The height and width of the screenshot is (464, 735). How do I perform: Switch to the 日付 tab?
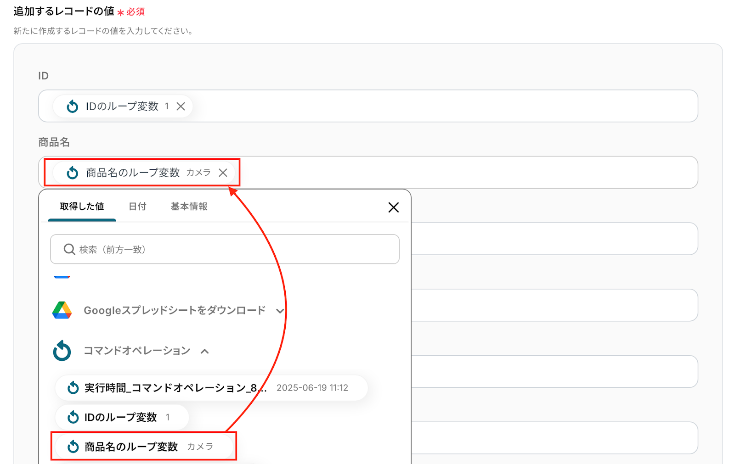click(137, 207)
